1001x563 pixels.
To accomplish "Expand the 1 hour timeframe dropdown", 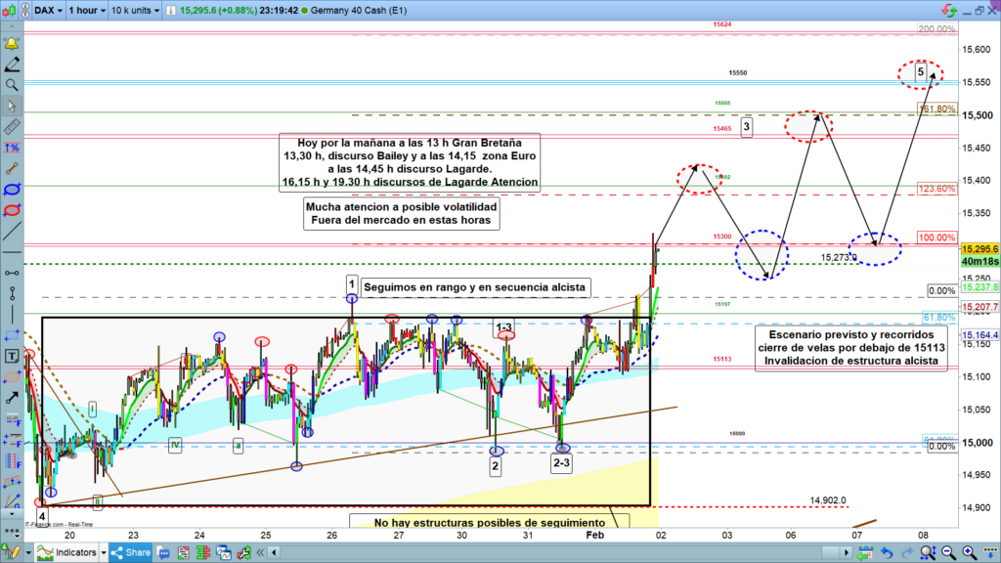I will tap(86, 9).
